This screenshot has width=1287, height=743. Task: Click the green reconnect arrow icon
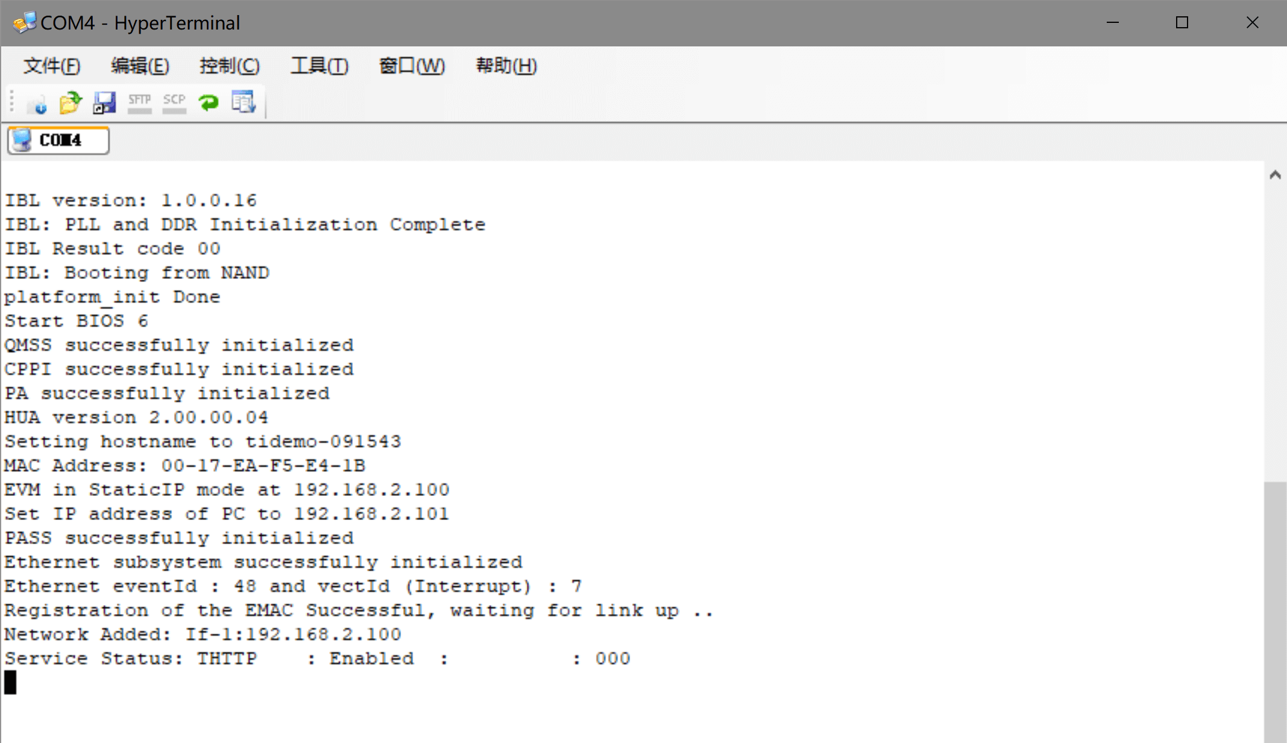tap(209, 103)
